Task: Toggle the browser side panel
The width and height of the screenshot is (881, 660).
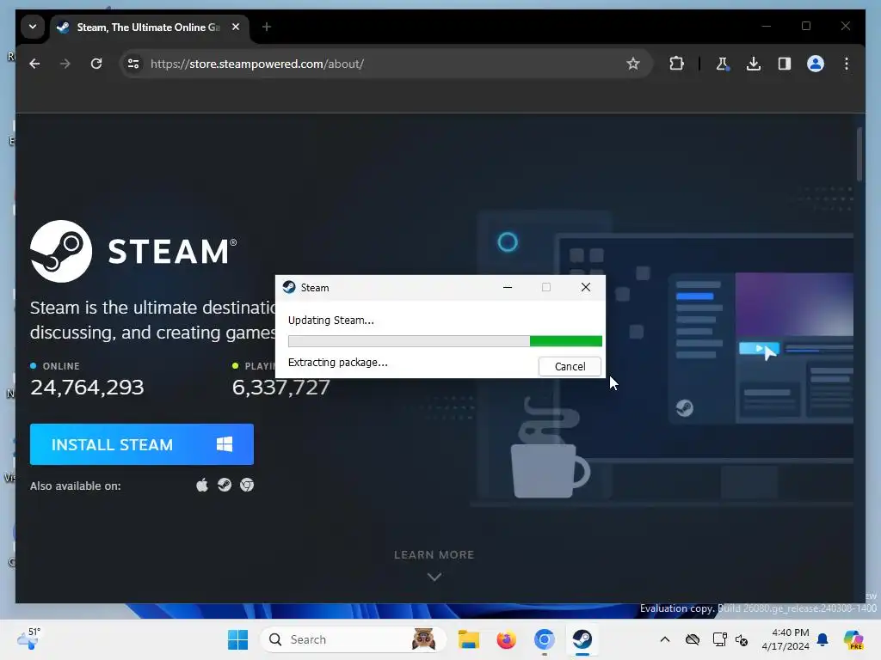Action: pos(785,64)
